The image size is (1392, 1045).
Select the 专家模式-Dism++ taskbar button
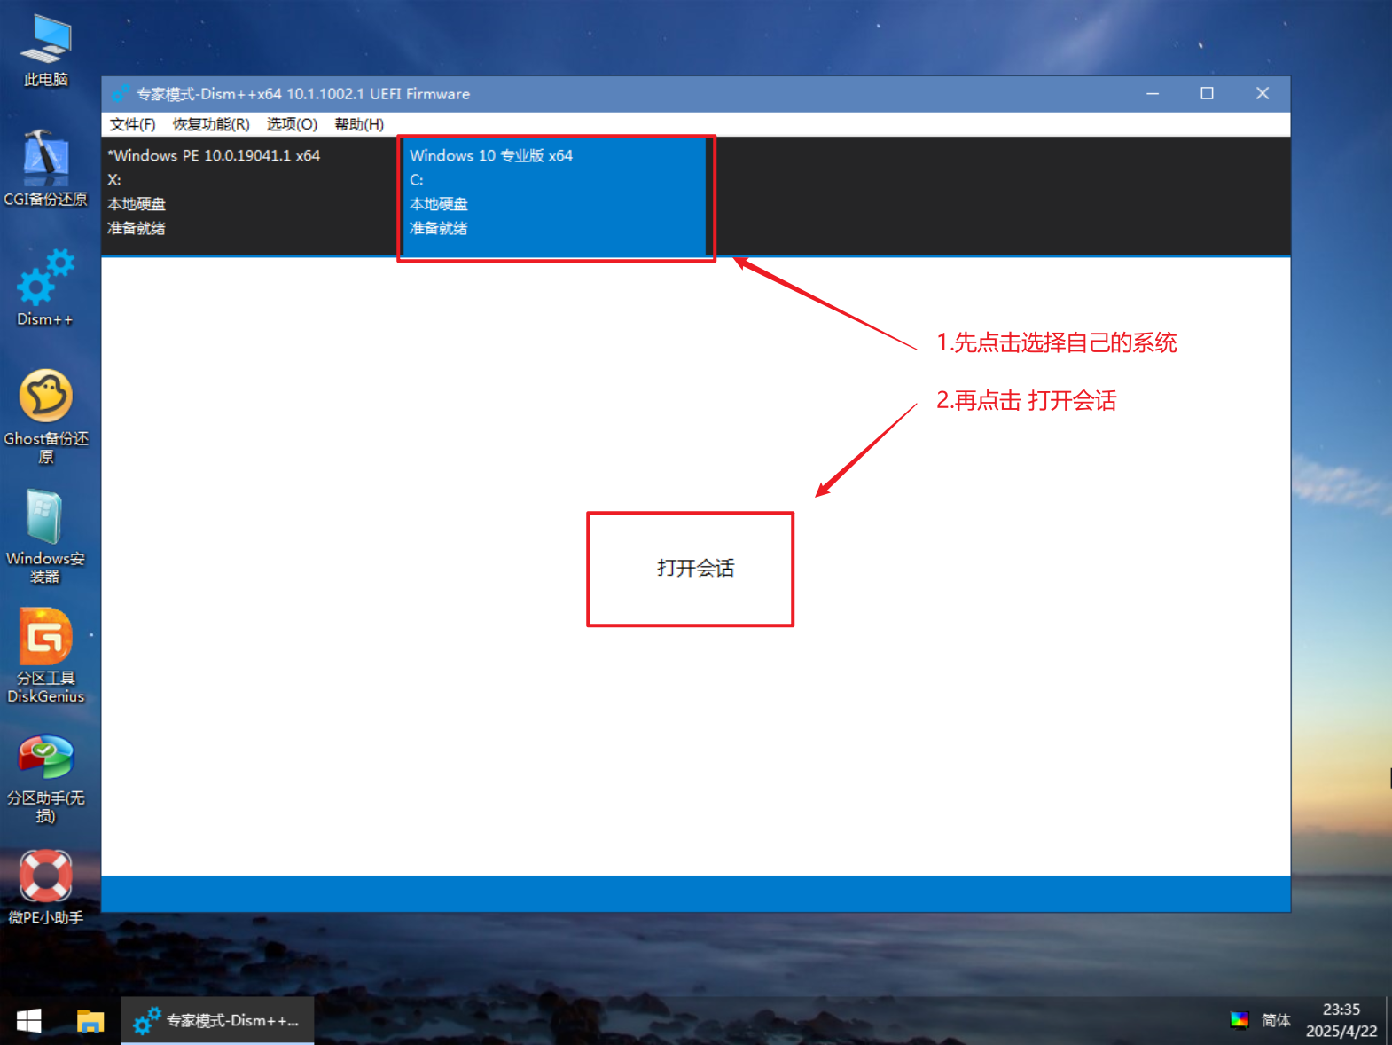click(x=217, y=1021)
